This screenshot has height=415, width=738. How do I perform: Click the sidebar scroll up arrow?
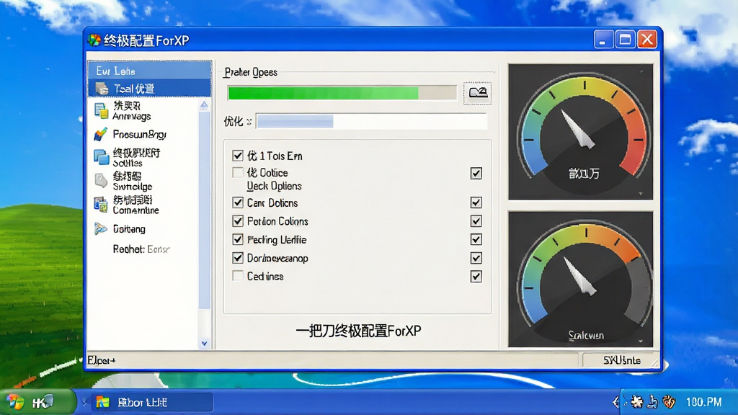[204, 104]
